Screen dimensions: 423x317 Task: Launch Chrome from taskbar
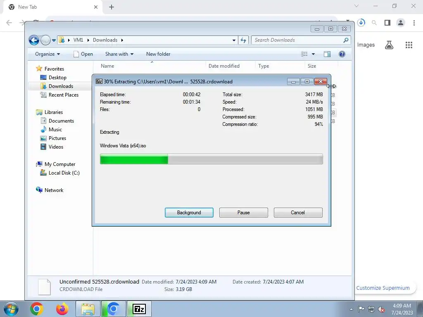pos(37,309)
